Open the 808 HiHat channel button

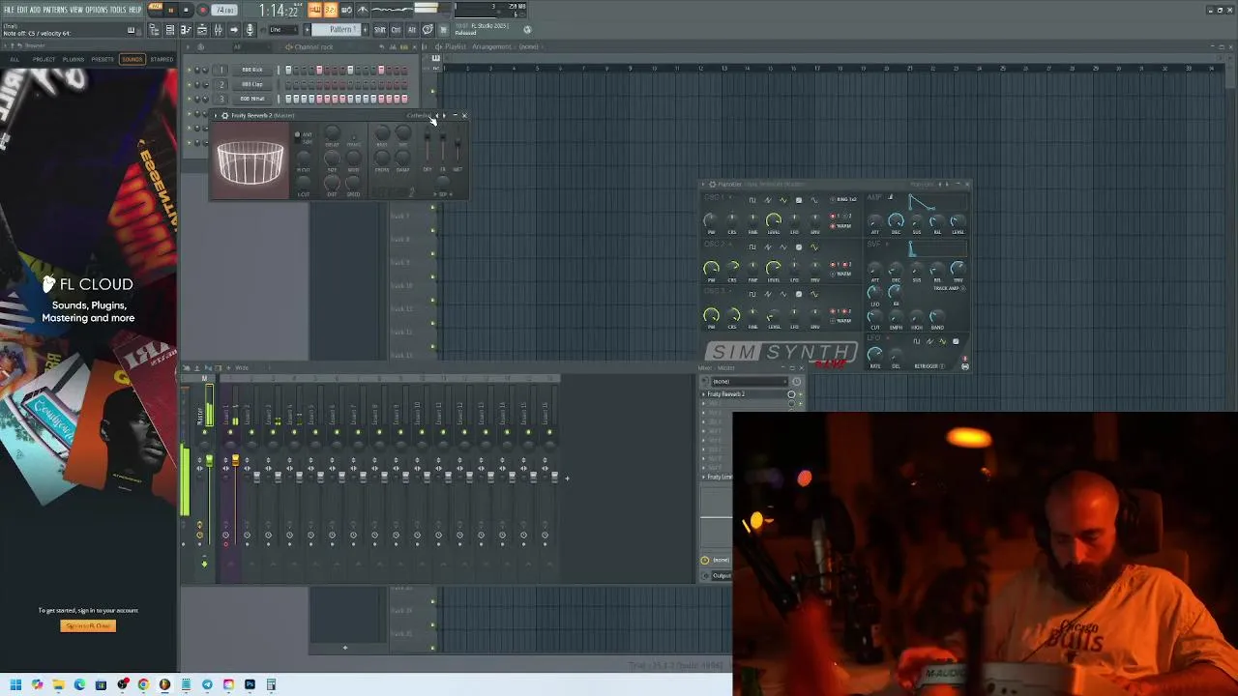(x=252, y=99)
